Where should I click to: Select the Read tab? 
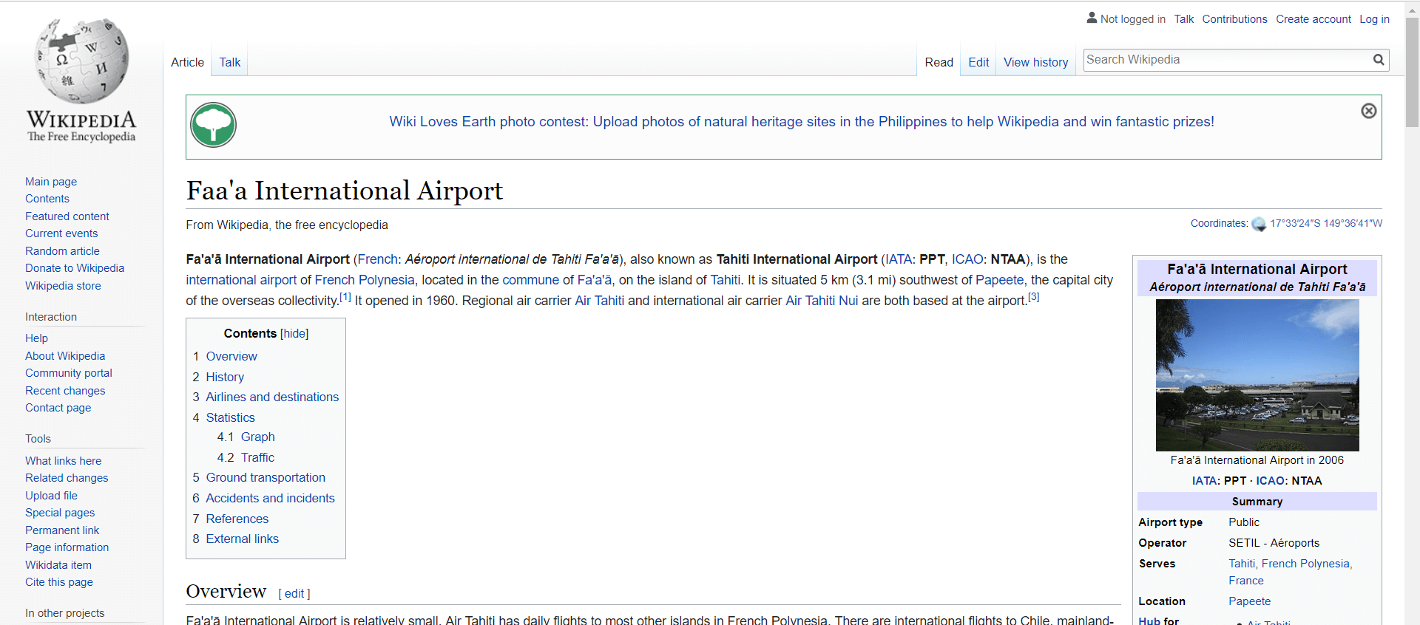coord(939,62)
